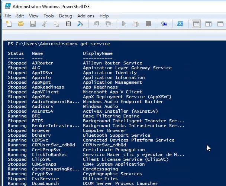Screen dimensions: 226x186
Task: Open New Remote PowerShell Tab icon
Action: coord(164,24)
